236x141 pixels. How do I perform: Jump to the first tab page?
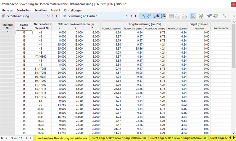(2, 138)
